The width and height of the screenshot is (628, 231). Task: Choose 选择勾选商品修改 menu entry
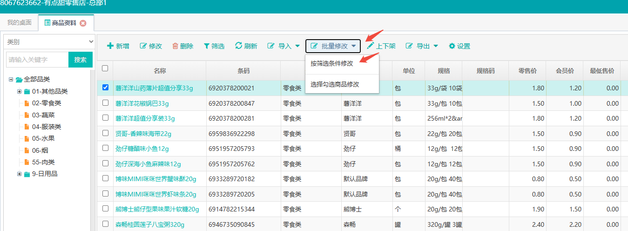point(335,84)
